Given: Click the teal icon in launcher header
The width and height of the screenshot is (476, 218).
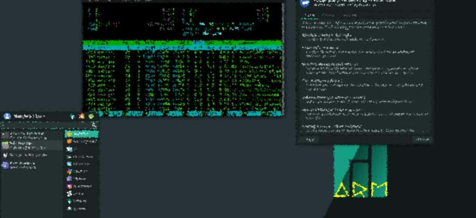Looking at the screenshot, I should click(72, 116).
